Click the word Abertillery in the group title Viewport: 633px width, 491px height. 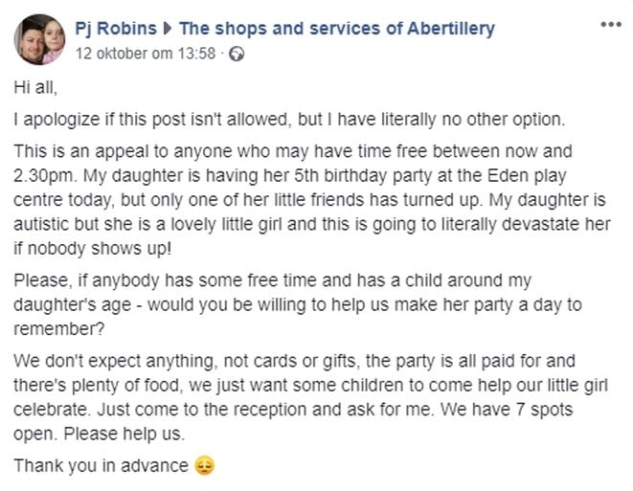pyautogui.click(x=451, y=29)
